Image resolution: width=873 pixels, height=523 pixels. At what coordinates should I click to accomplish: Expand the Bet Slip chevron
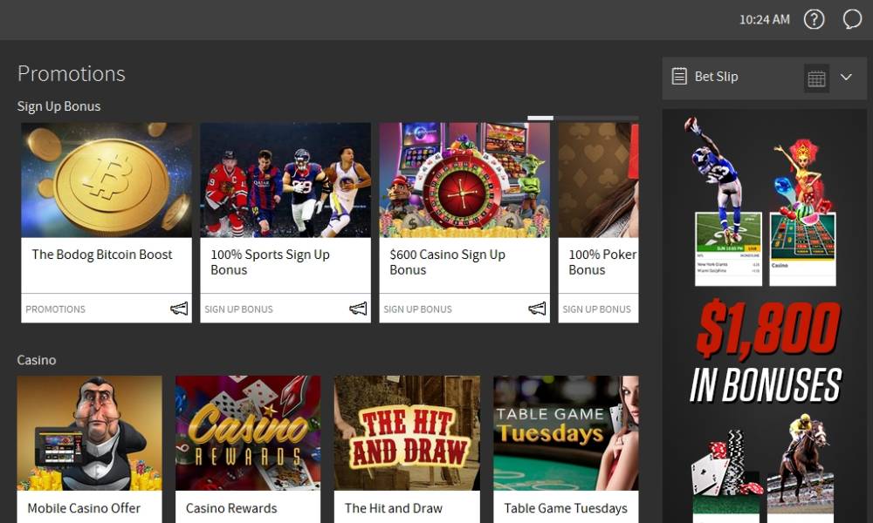click(x=846, y=78)
